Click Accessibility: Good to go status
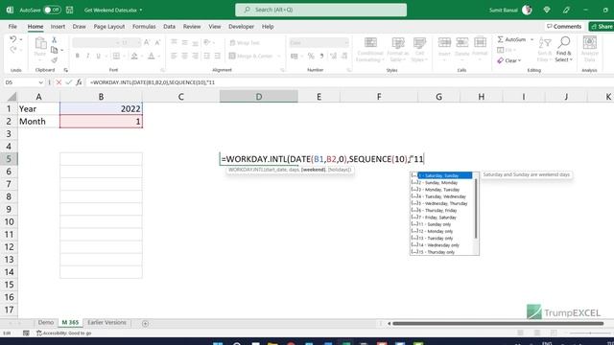 [x=64, y=333]
